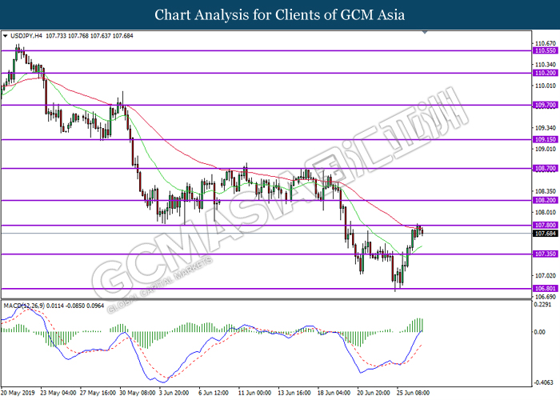Image resolution: width=560 pixels, height=400 pixels.
Task: Click the 106.690 price scale value
Action: pyautogui.click(x=546, y=297)
